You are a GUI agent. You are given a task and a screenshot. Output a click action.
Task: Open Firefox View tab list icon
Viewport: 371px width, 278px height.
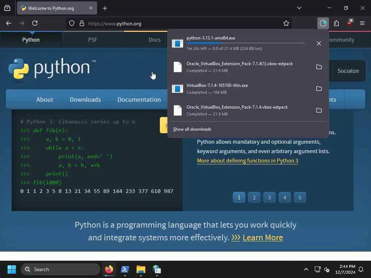7,8
